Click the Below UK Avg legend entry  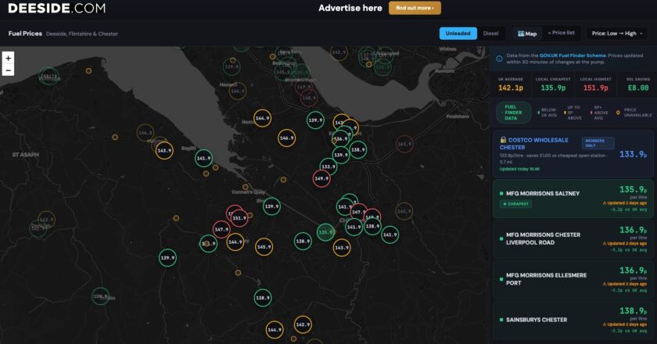[x=547, y=113]
